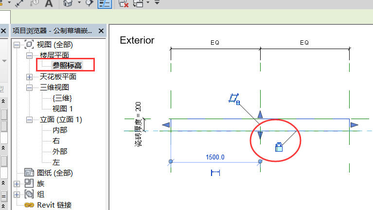Click the Default 3D View house icon

(69, 4)
